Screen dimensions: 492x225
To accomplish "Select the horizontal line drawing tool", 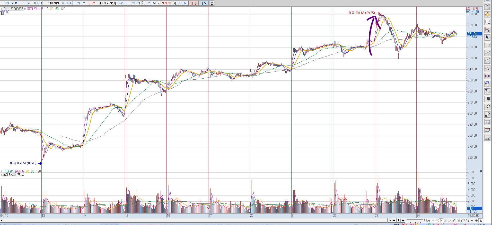I will click(487, 45).
